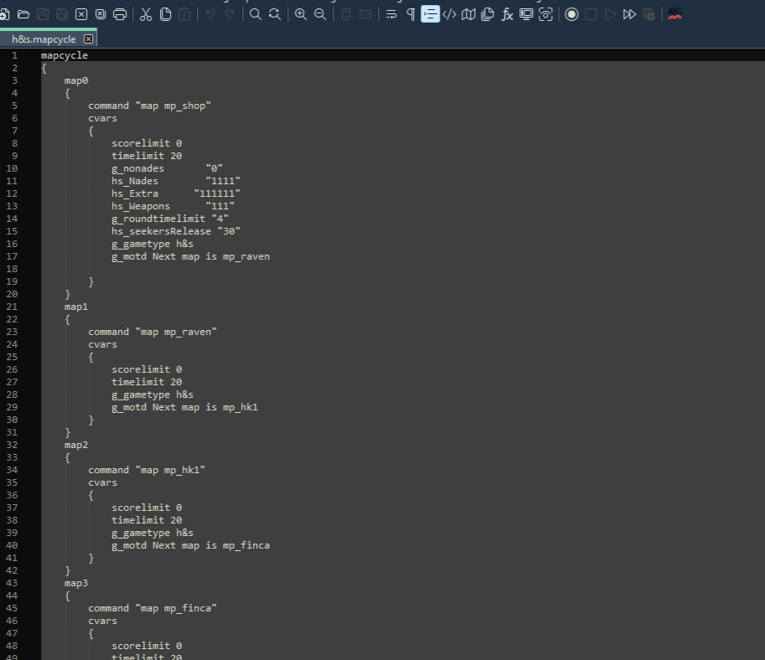Create a new file with the New icon
This screenshot has width=765, height=660.
point(4,14)
